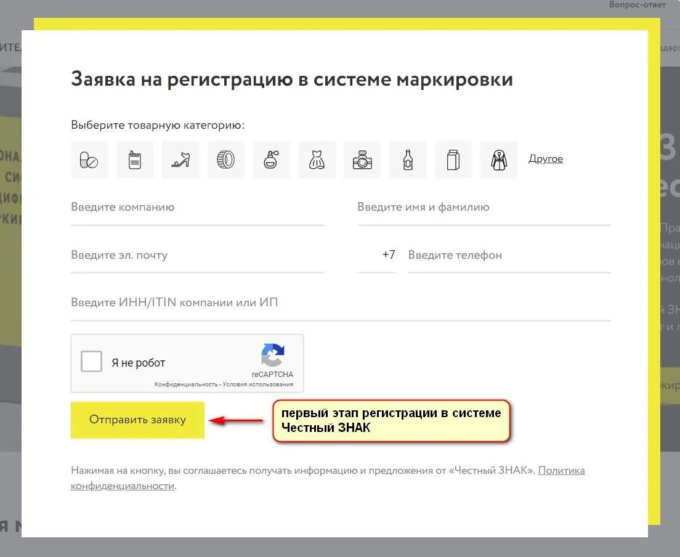680x557 pixels.
Task: Open reCAPTCHA Конфиденциальность link
Action: click(186, 384)
